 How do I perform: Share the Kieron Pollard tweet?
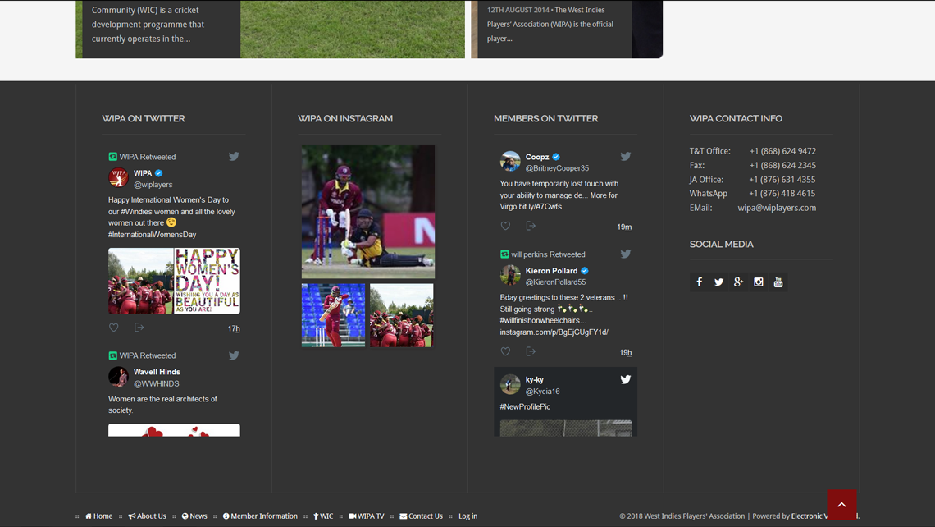(531, 351)
